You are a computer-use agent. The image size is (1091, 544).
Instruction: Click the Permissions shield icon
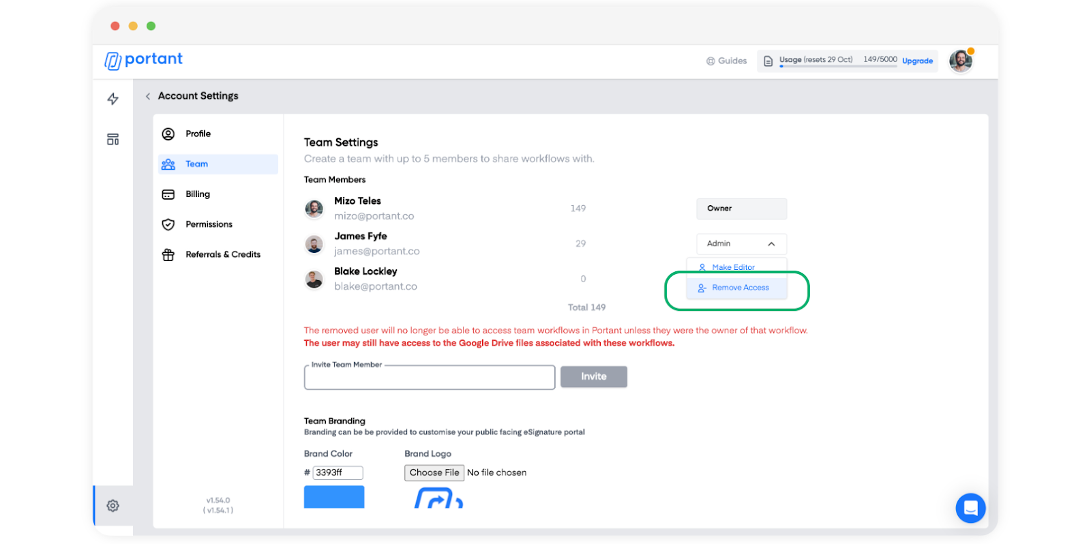click(x=168, y=224)
